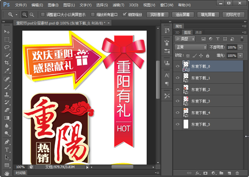Open the 类型 layer filter dropdown
249x177 pixels.
pyautogui.click(x=185, y=39)
